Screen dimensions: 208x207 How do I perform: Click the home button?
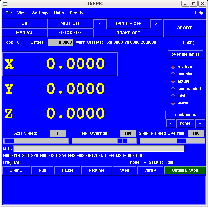click(x=185, y=123)
